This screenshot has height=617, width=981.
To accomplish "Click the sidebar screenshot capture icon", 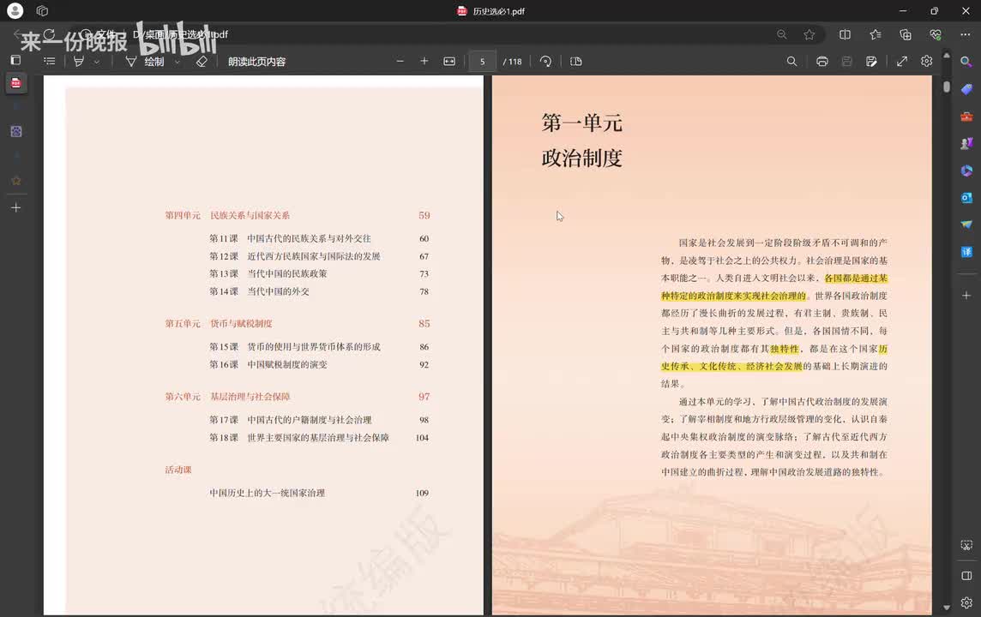I will [966, 545].
